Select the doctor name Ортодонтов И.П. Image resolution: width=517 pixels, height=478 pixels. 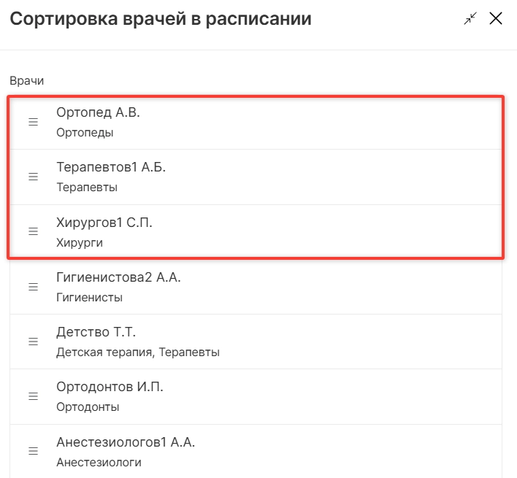[110, 387]
